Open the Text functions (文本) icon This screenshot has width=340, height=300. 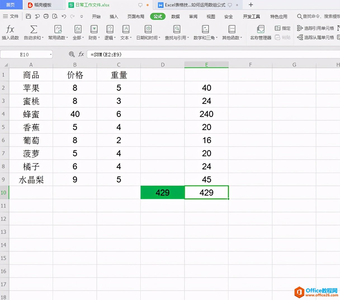pyautogui.click(x=126, y=29)
